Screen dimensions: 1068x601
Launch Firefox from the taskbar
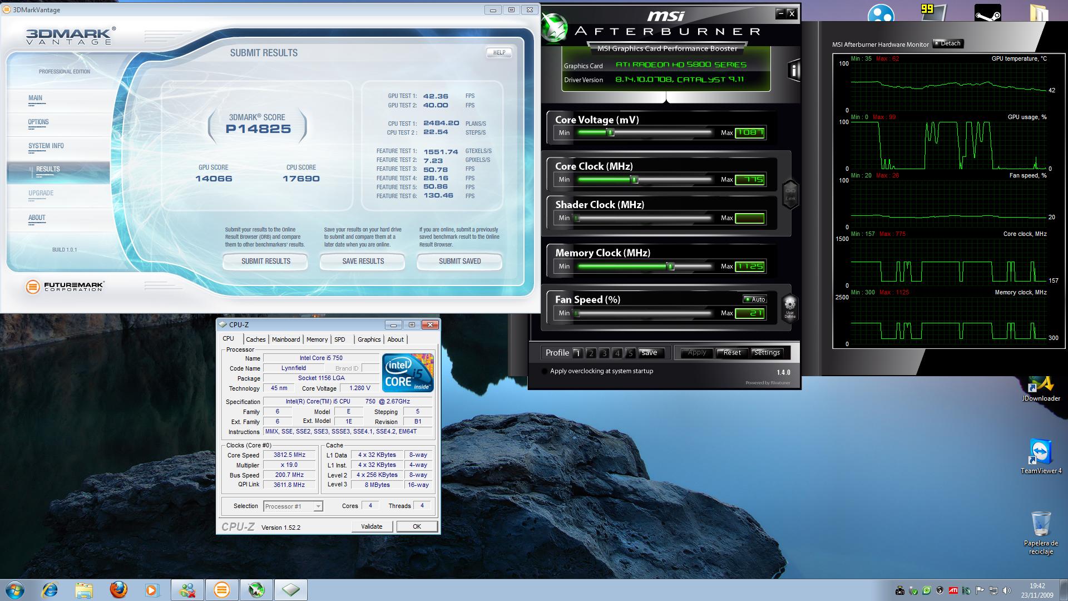coord(118,589)
